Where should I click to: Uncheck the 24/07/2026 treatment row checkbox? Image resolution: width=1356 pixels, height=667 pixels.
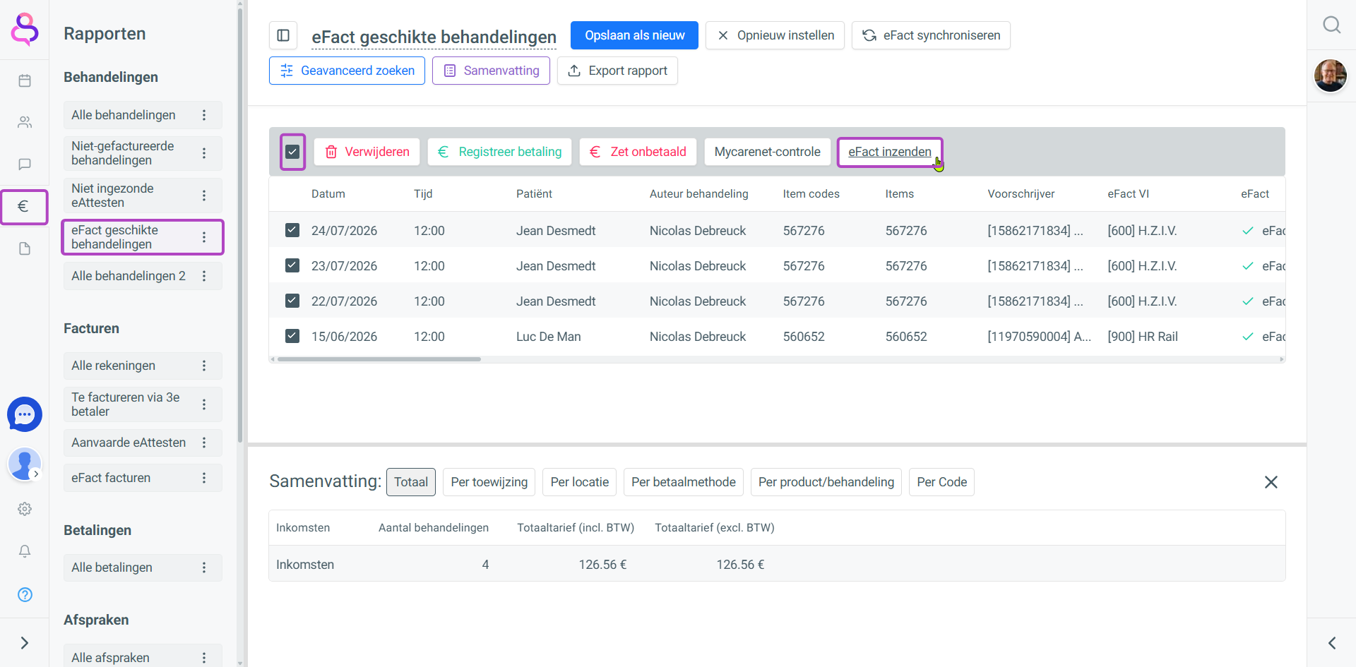coord(292,230)
